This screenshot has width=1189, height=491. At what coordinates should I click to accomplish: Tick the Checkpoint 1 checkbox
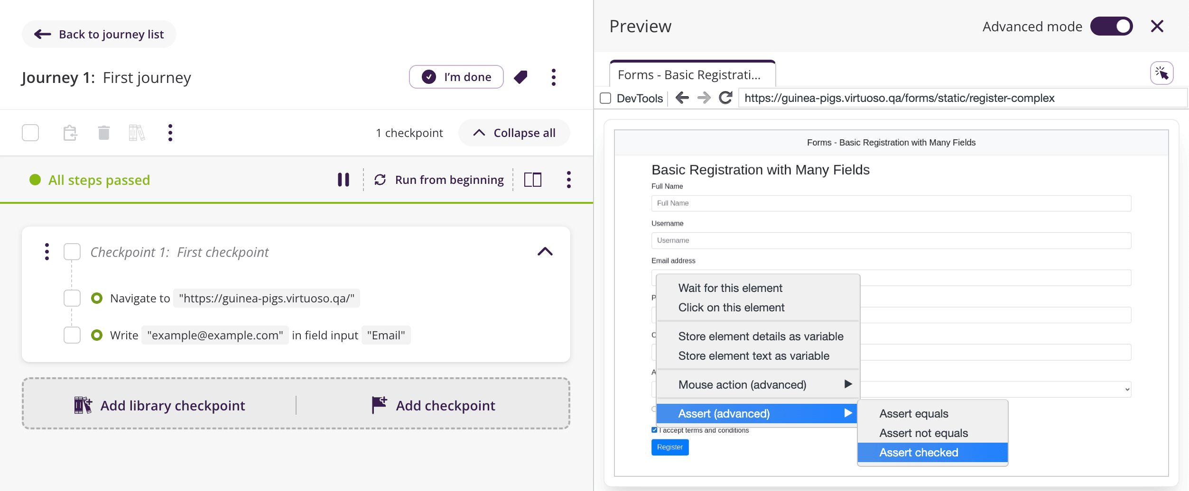click(x=72, y=252)
